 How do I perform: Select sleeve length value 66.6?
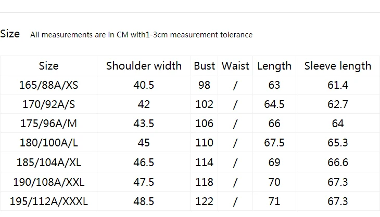coord(338,162)
